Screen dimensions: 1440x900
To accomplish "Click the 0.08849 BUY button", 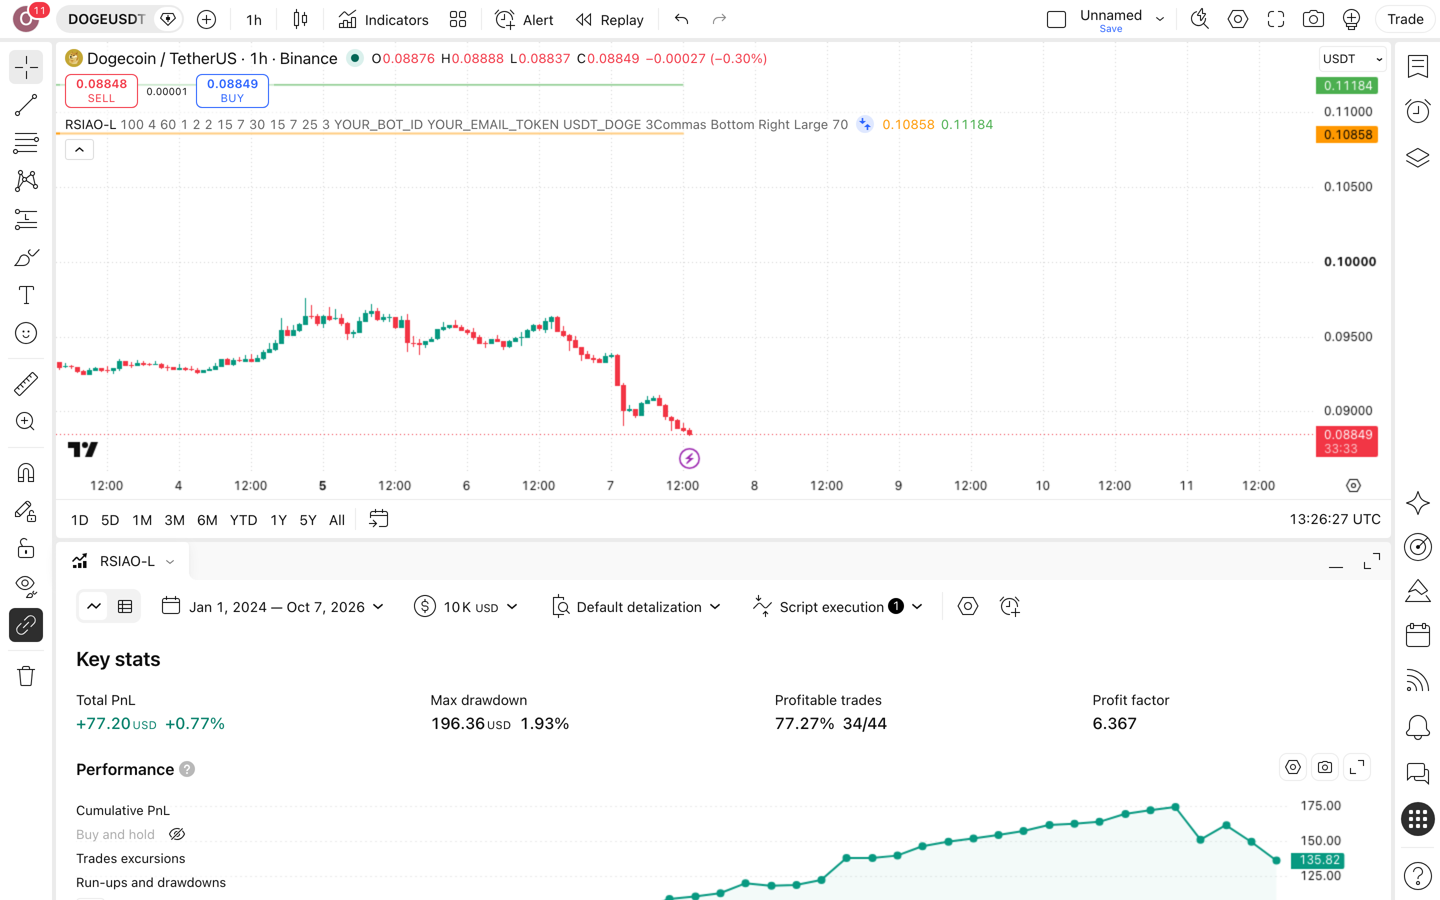I will click(232, 90).
